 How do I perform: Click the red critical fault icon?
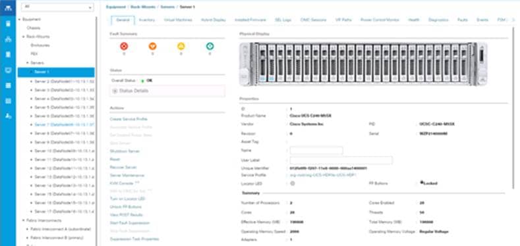point(124,46)
